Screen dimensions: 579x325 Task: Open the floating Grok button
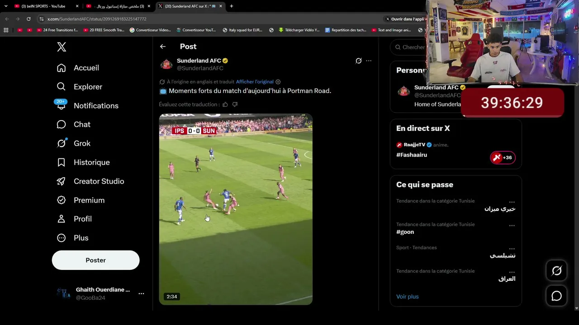coord(556,271)
